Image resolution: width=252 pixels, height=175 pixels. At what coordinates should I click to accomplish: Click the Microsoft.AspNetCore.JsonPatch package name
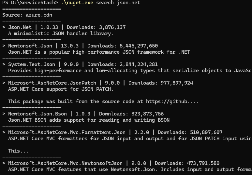[52, 83]
